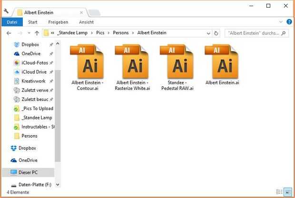Click the wrench icon beside the tab
This screenshot has width=295, height=198.
[6, 11]
